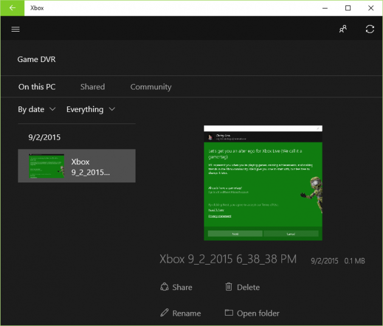The width and height of the screenshot is (383, 326).
Task: Maximize the Xbox window
Action: pos(348,8)
